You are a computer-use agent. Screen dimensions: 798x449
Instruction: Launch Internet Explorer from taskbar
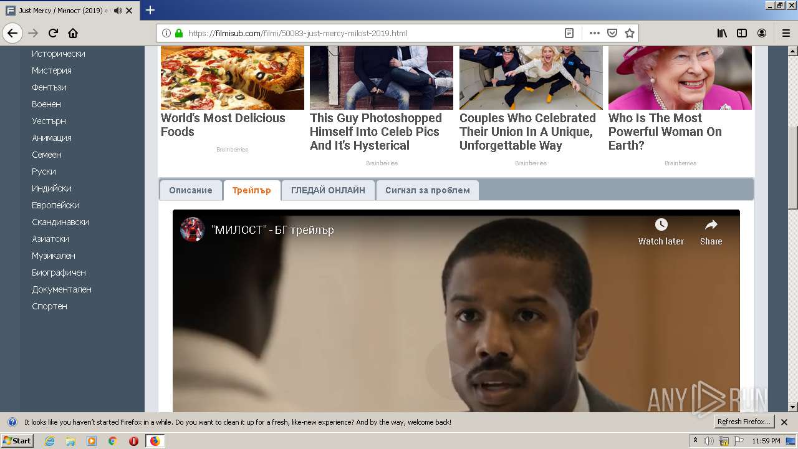49,441
